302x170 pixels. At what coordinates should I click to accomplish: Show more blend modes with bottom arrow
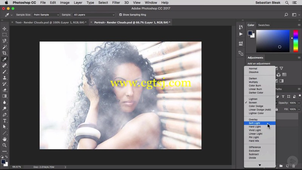click(x=260, y=165)
